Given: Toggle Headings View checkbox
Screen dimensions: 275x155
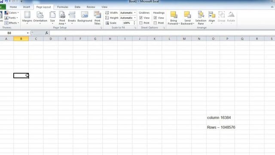Looking at the screenshot, I should click(x=155, y=18).
